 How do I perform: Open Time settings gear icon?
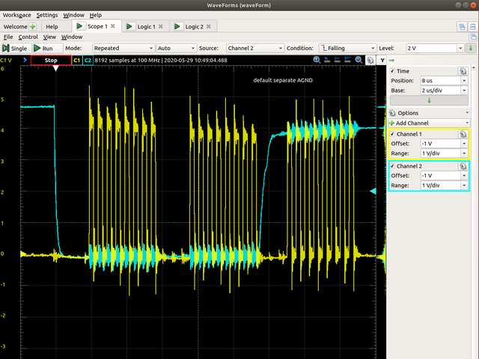[463, 71]
